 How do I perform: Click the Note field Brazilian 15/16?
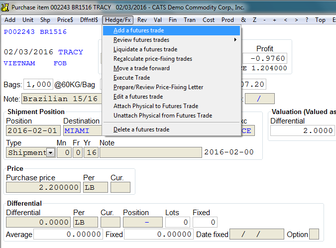pyautogui.click(x=61, y=99)
